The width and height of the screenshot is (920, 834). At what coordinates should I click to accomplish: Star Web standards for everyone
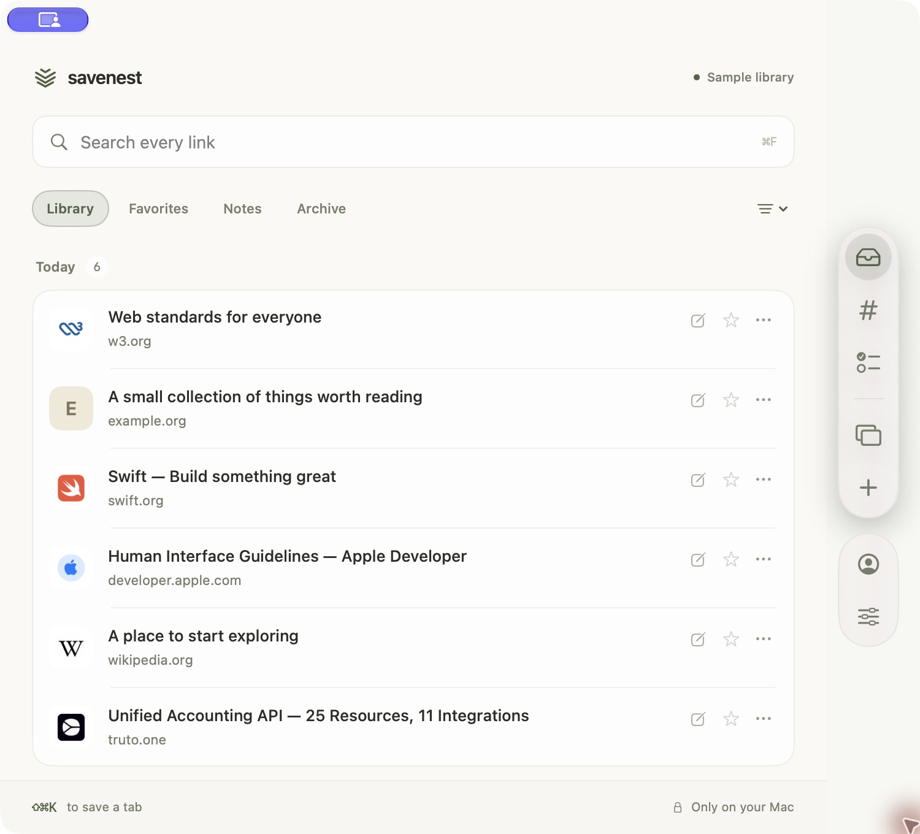(730, 320)
